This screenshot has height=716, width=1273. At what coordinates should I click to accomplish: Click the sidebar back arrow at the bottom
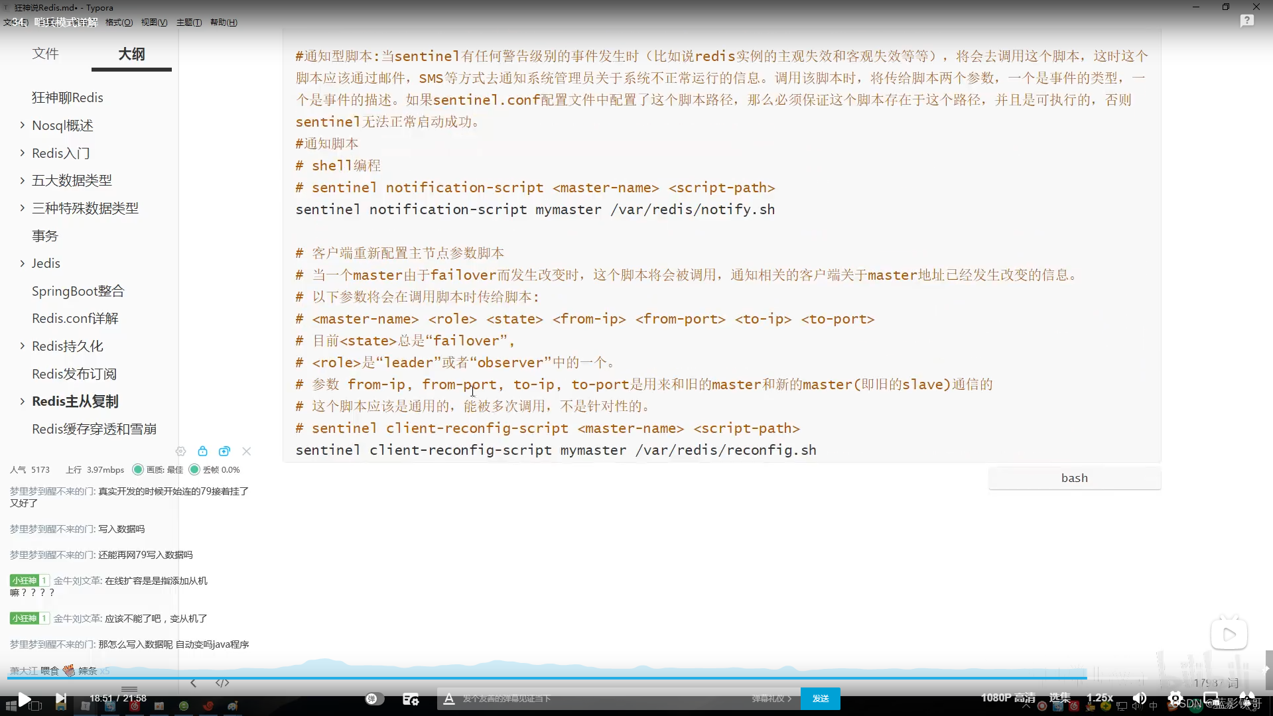pos(193,683)
